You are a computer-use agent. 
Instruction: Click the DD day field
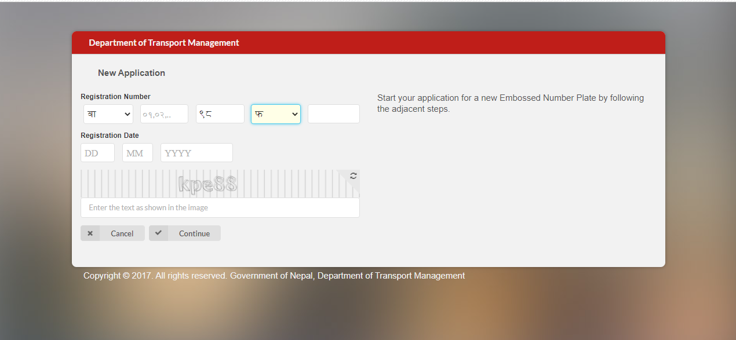pos(97,153)
